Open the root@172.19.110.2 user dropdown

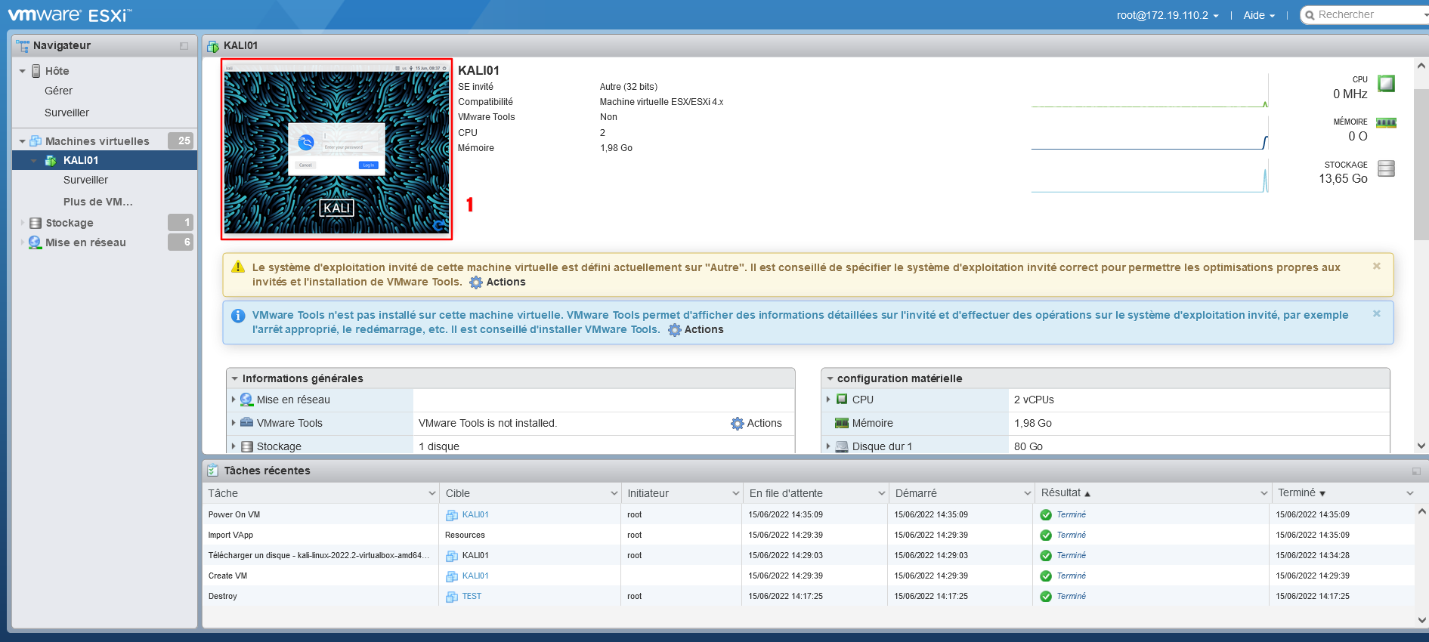pos(1168,15)
